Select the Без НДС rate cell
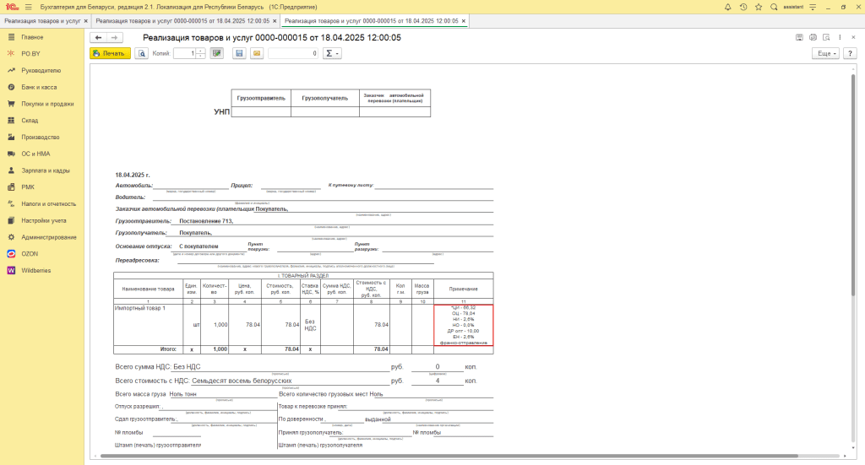Screen dimensions: 865x465 tap(310, 325)
